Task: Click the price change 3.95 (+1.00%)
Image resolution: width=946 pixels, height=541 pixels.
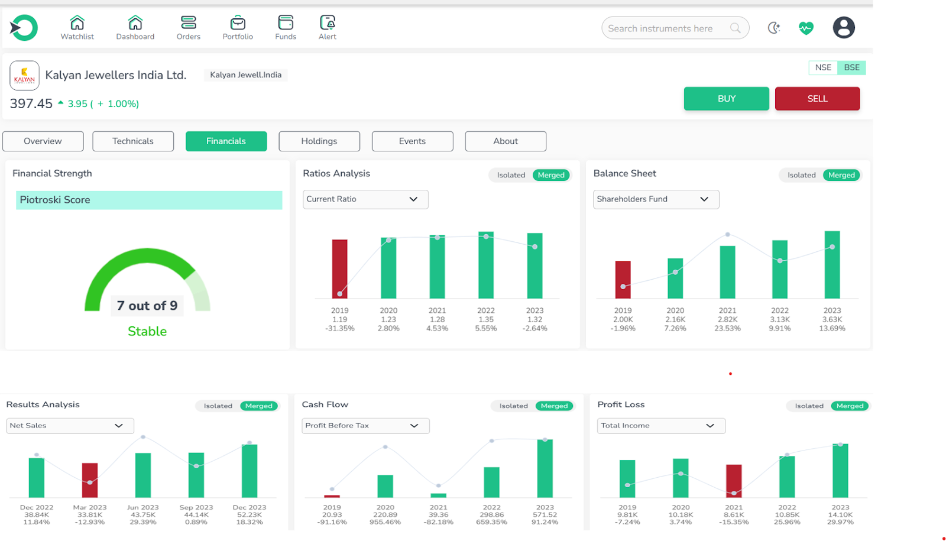Action: 99,104
